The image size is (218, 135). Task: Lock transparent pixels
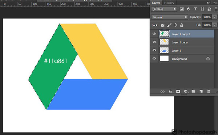tap(162, 25)
